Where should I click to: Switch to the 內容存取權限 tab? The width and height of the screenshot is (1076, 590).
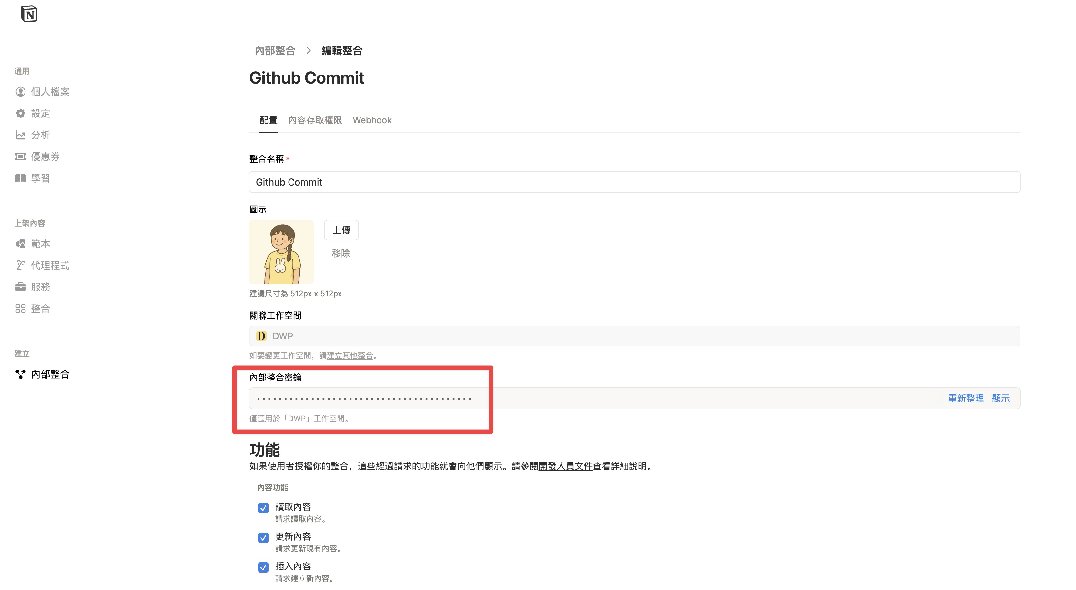[x=315, y=120]
